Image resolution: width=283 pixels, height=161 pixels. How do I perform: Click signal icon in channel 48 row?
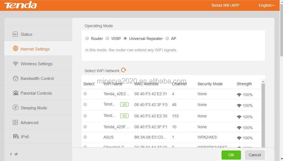[239, 106]
